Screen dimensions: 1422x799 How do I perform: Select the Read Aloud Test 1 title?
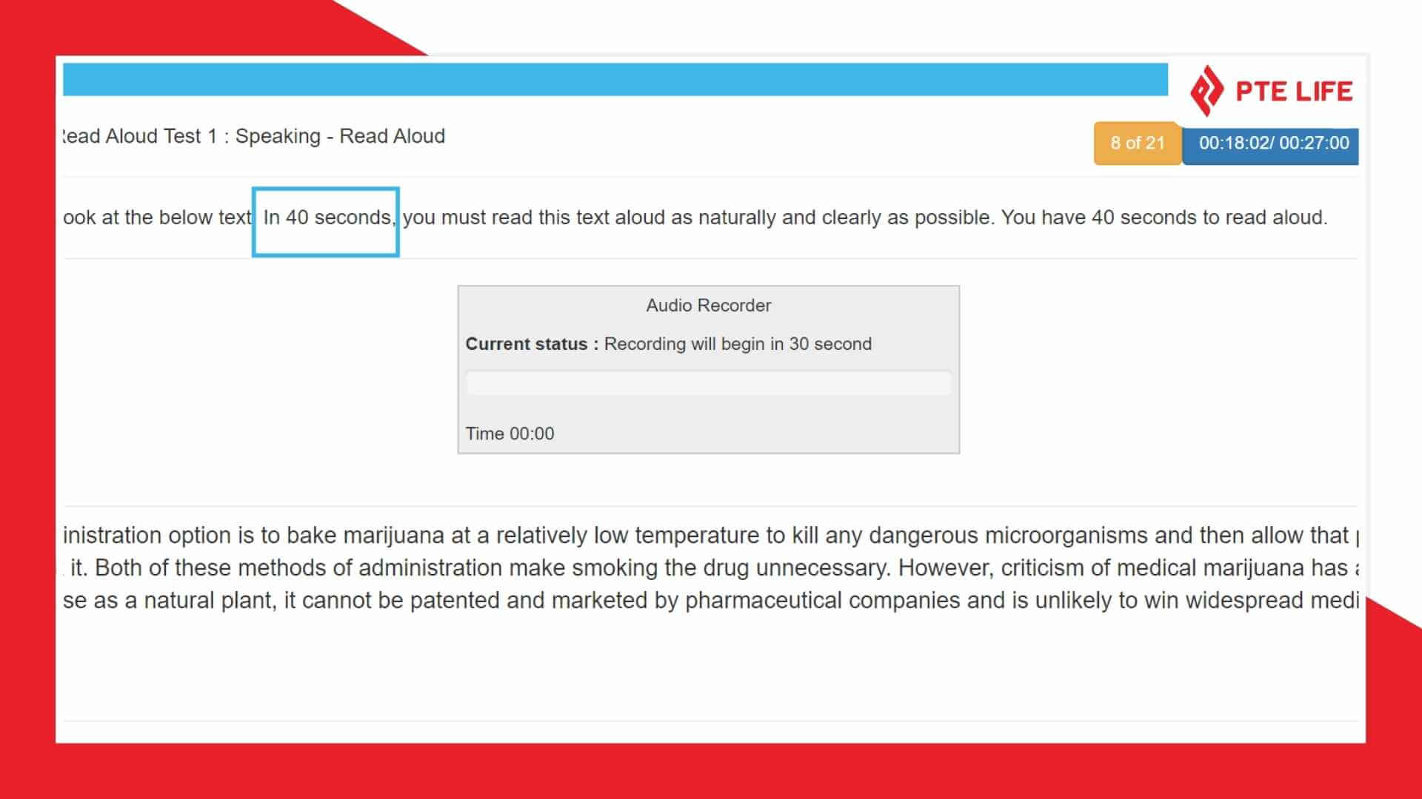click(x=254, y=136)
